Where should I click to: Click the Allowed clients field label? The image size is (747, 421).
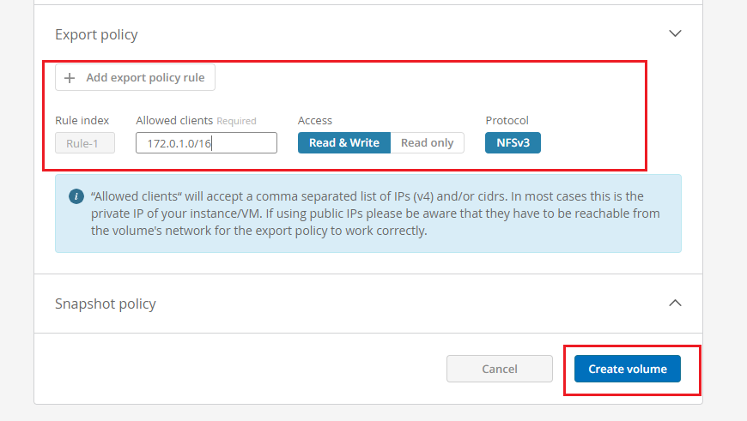point(173,121)
